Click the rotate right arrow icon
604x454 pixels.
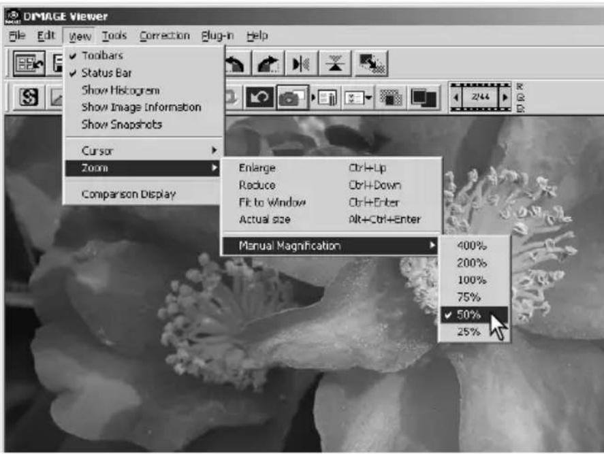click(268, 63)
